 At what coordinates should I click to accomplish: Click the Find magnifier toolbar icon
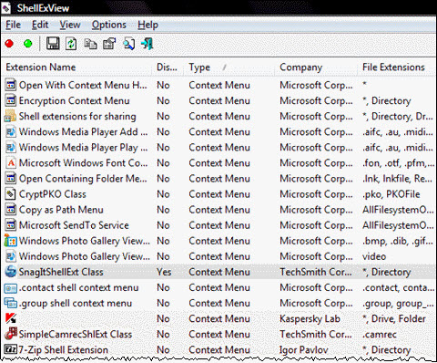point(128,44)
